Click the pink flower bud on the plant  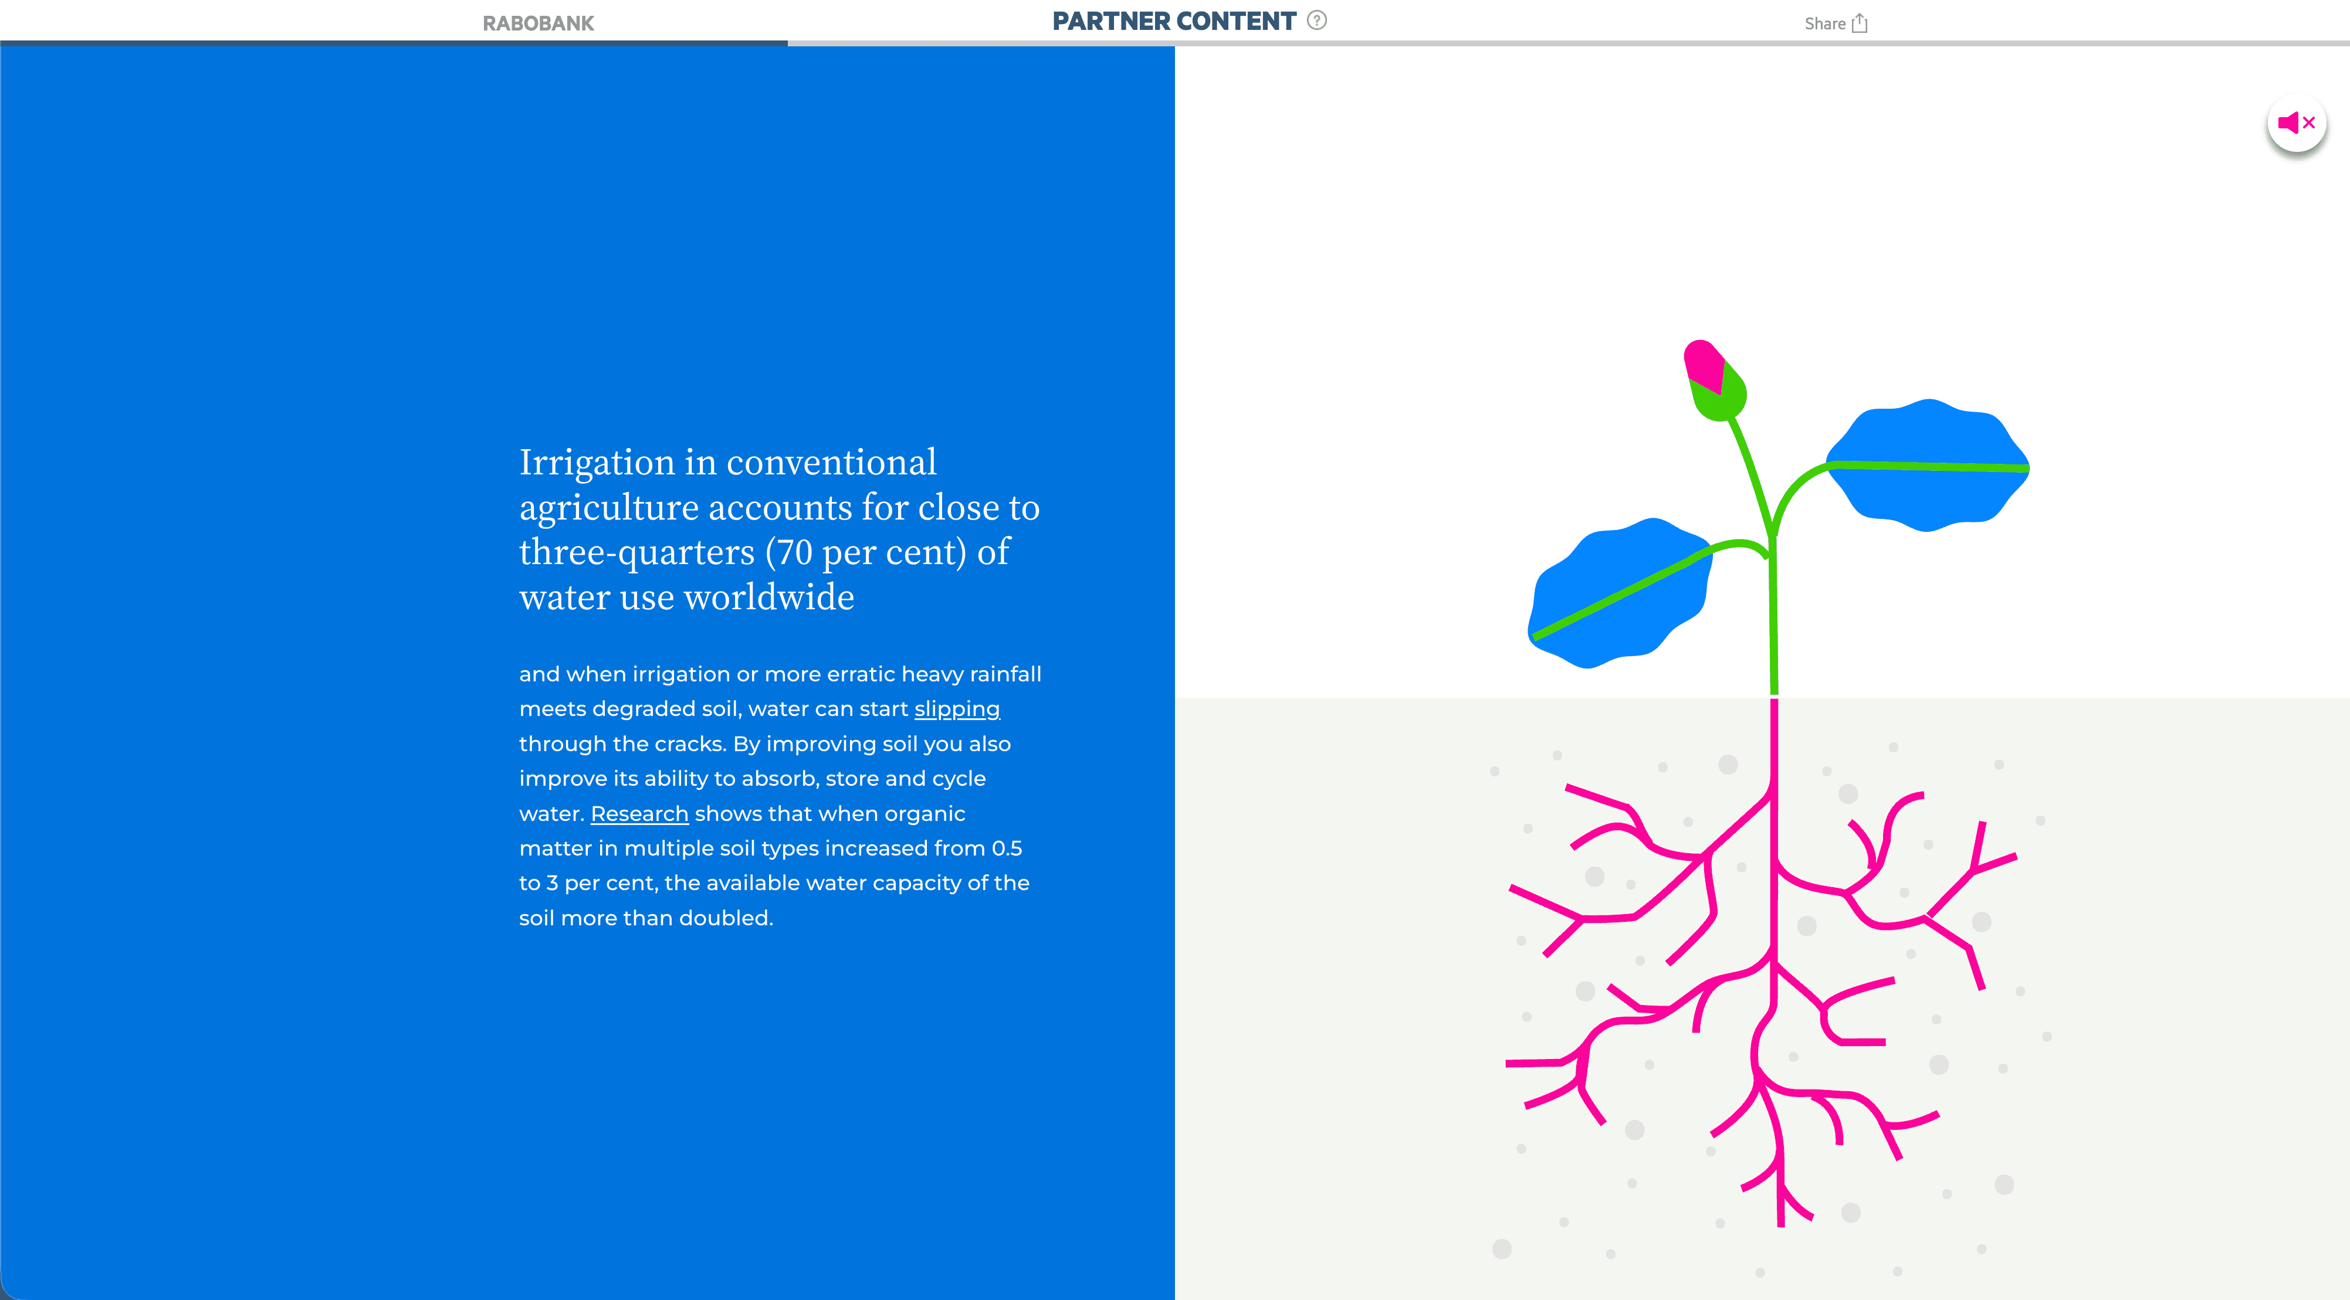point(1702,363)
